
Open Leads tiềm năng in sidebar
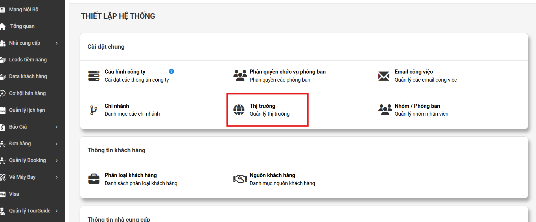28,60
